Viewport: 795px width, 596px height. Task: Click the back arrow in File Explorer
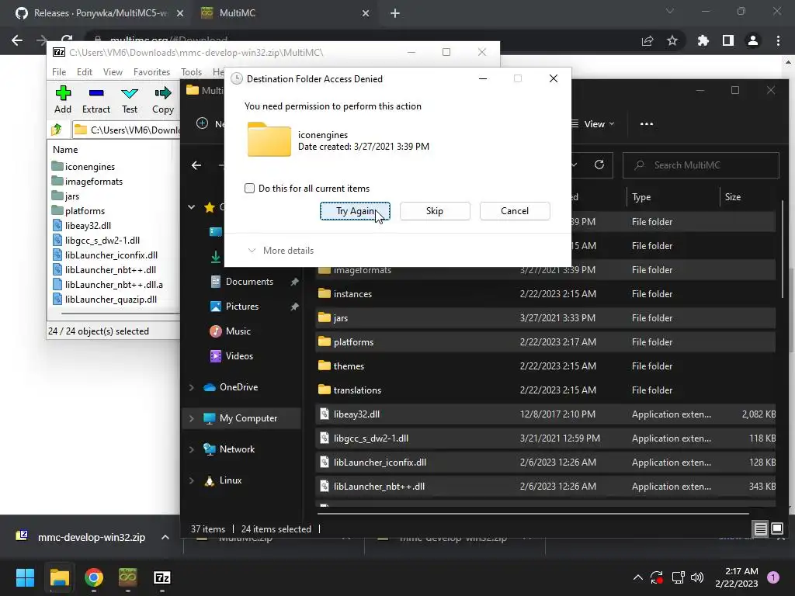[x=196, y=165]
